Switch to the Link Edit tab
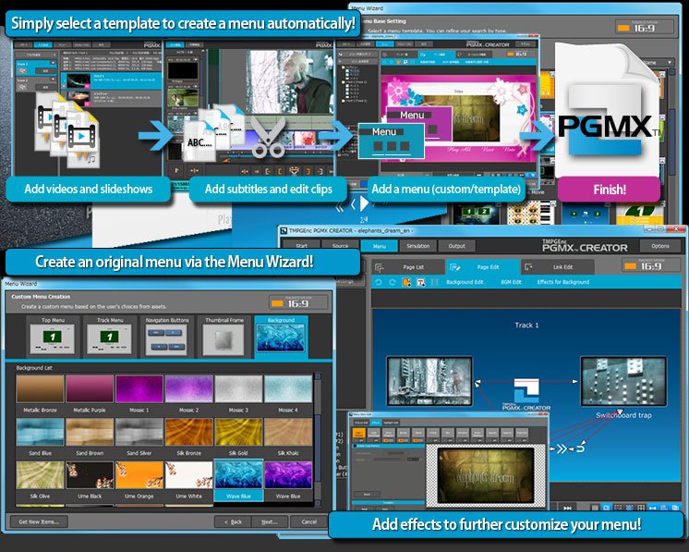 click(558, 267)
